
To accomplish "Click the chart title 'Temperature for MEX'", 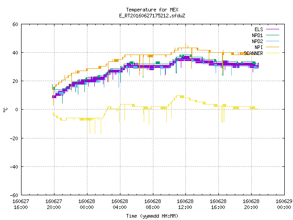I will (152, 10).
